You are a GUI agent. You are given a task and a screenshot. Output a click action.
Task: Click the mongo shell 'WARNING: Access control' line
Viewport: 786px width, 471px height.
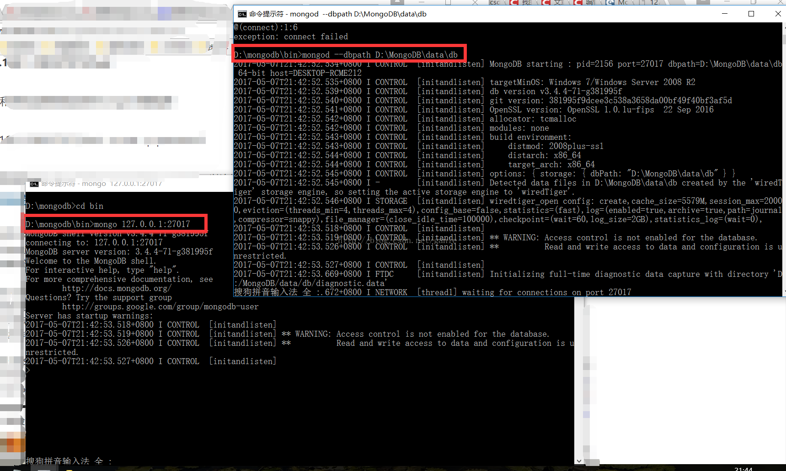[288, 334]
